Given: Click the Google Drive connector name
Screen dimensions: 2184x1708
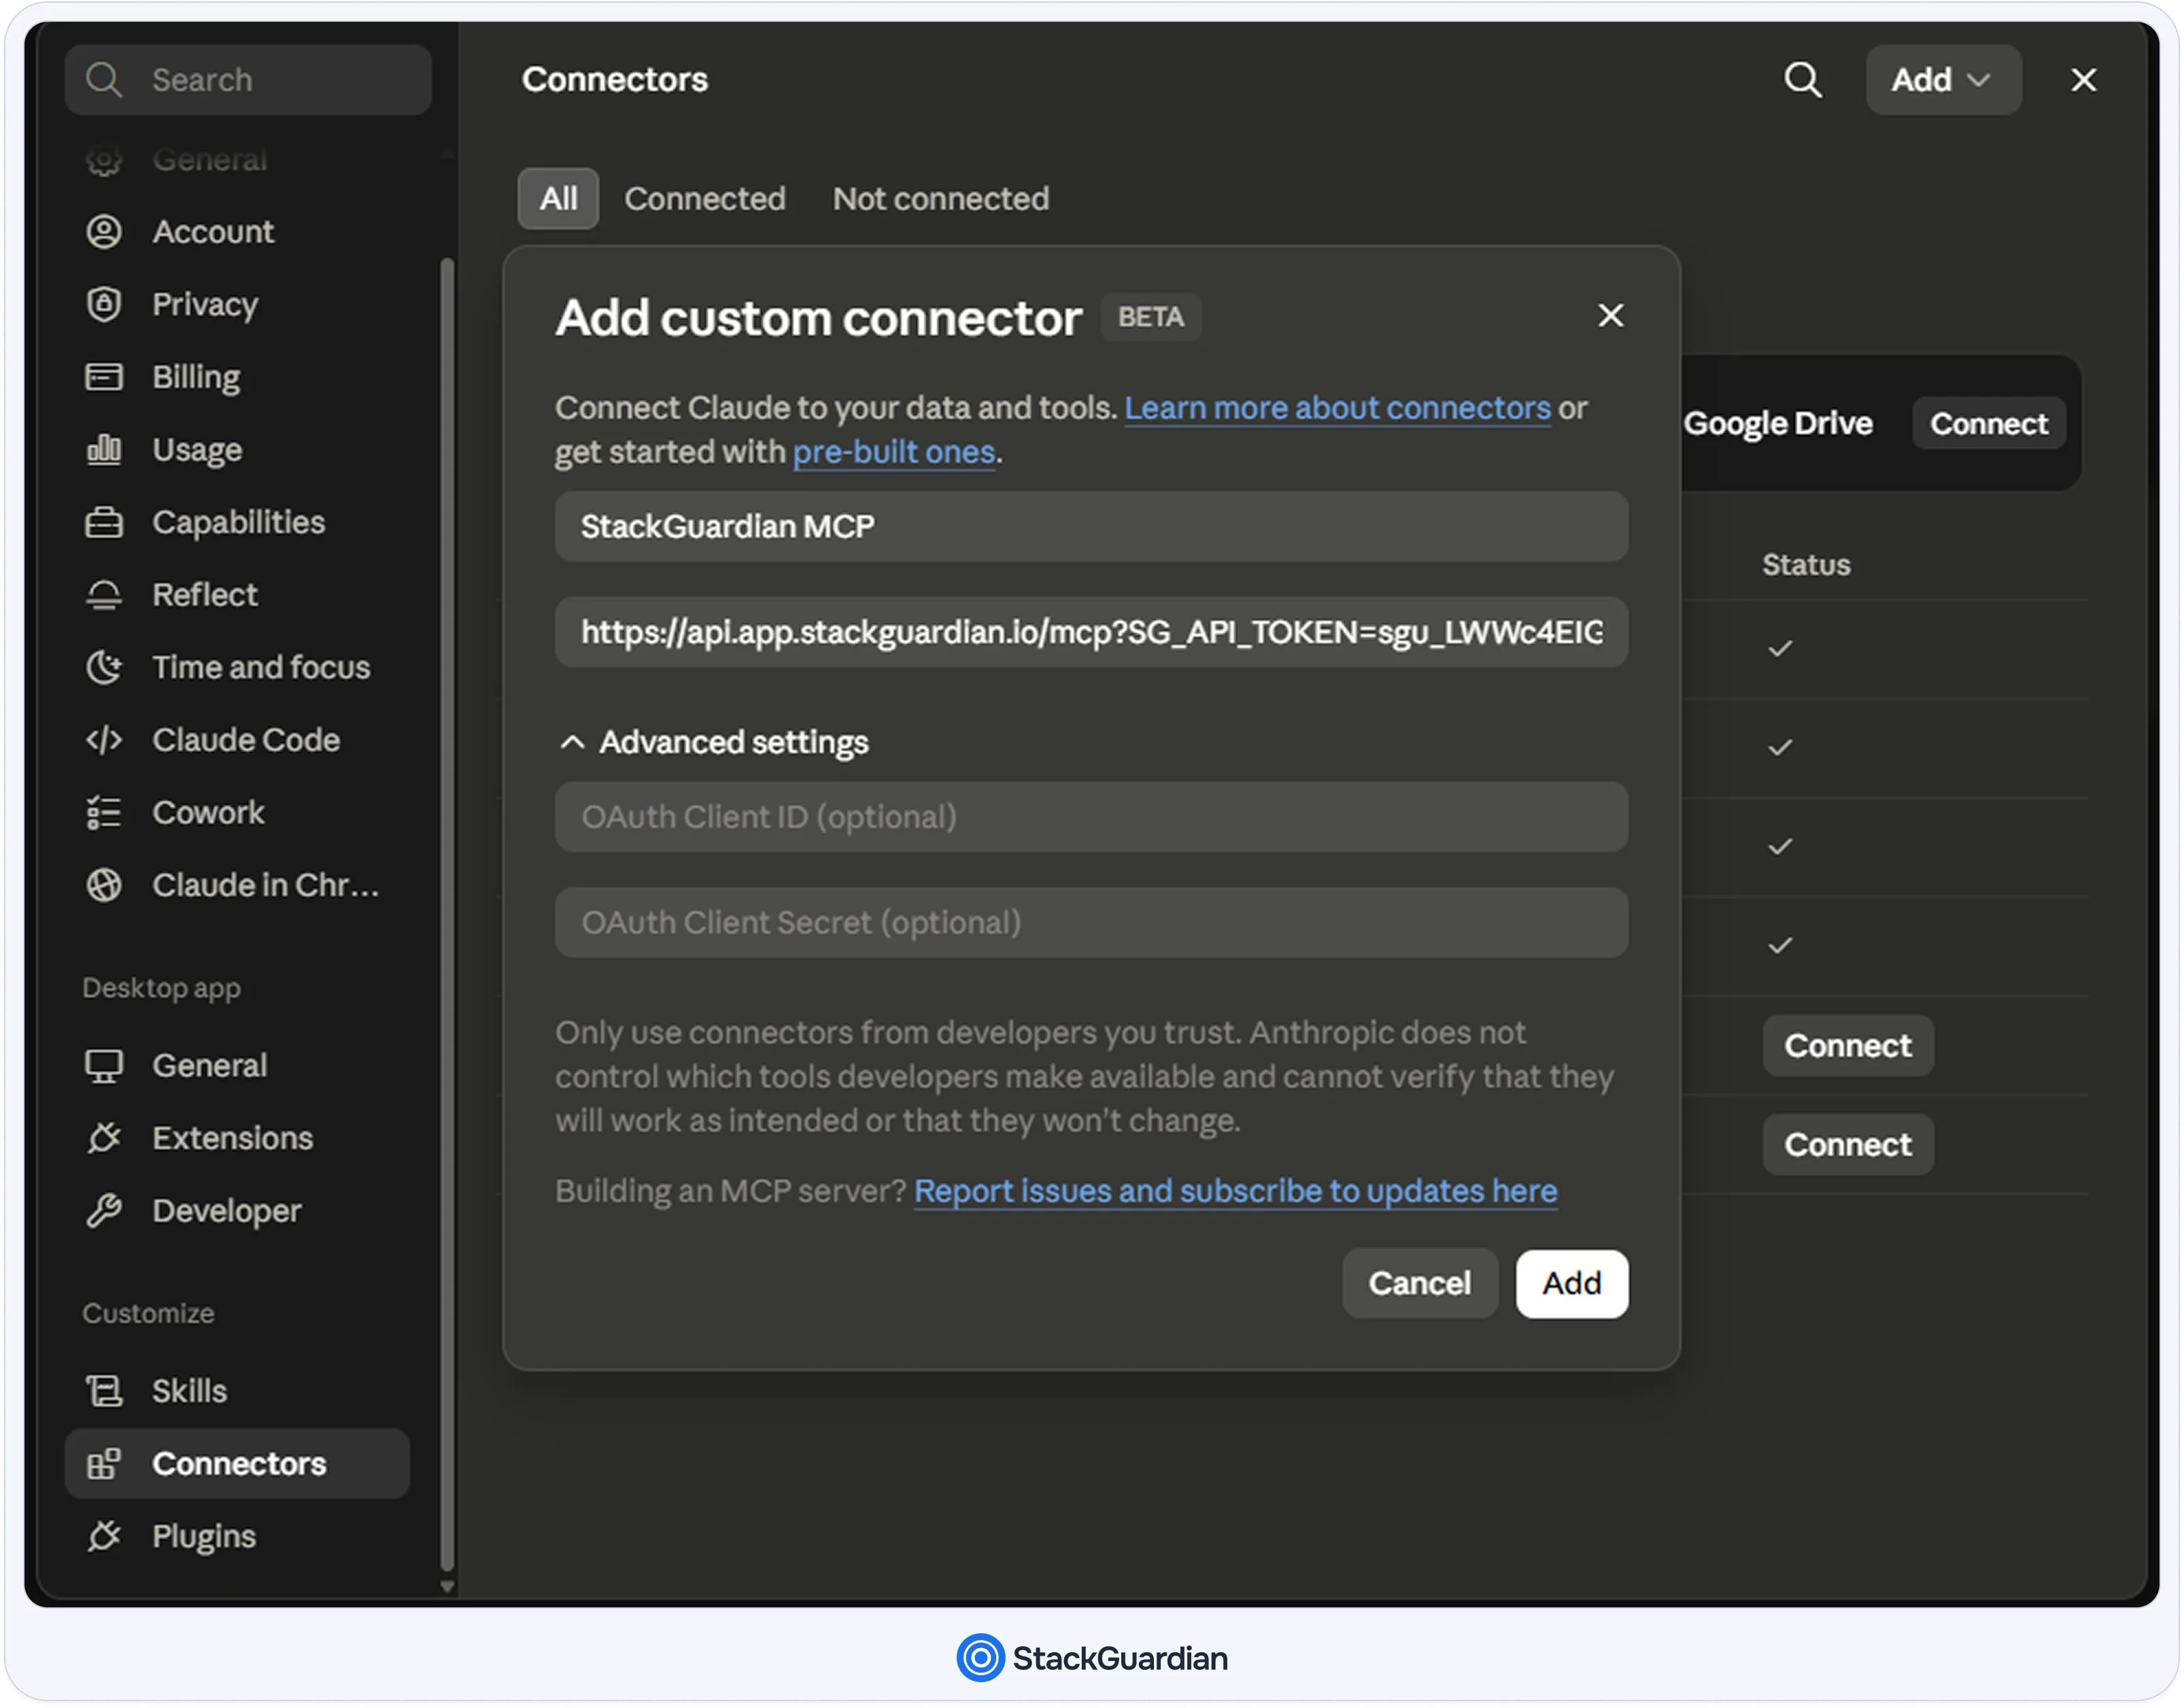Looking at the screenshot, I should tap(1778, 424).
